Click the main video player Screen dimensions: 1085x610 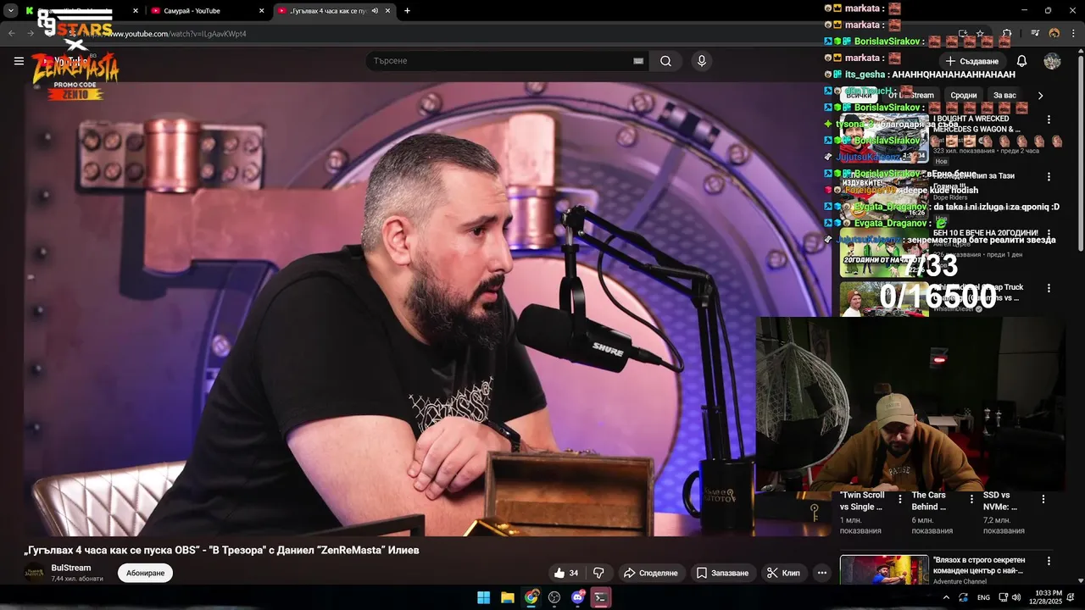coord(427,308)
